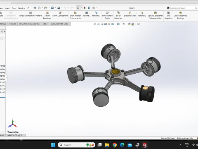Click in the Search Commands field
This screenshot has width=198, height=149.
[x=182, y=8]
